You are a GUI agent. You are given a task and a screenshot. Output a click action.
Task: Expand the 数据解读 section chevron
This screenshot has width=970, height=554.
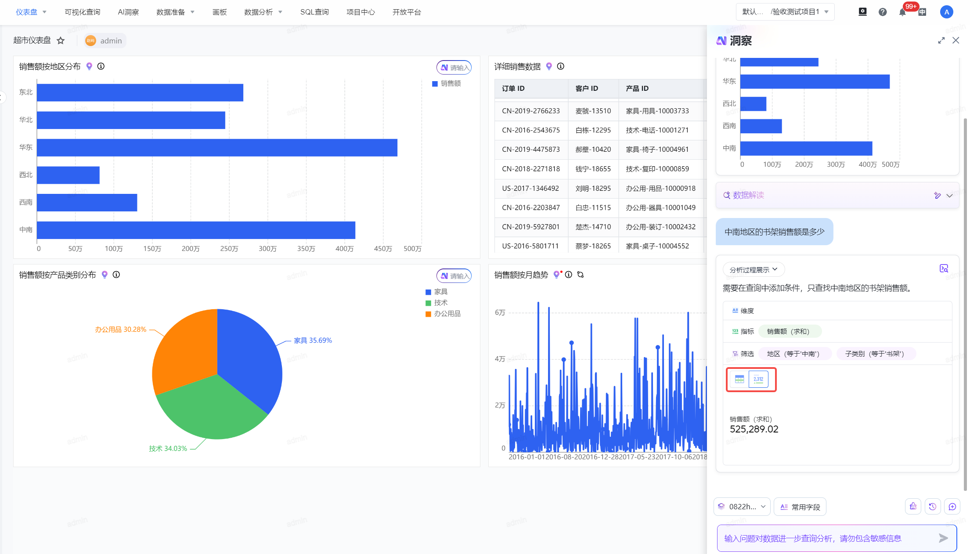(x=949, y=196)
